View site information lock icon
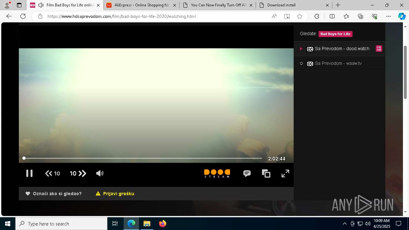Screen dimensions: 409x230 pyautogui.click(x=40, y=16)
